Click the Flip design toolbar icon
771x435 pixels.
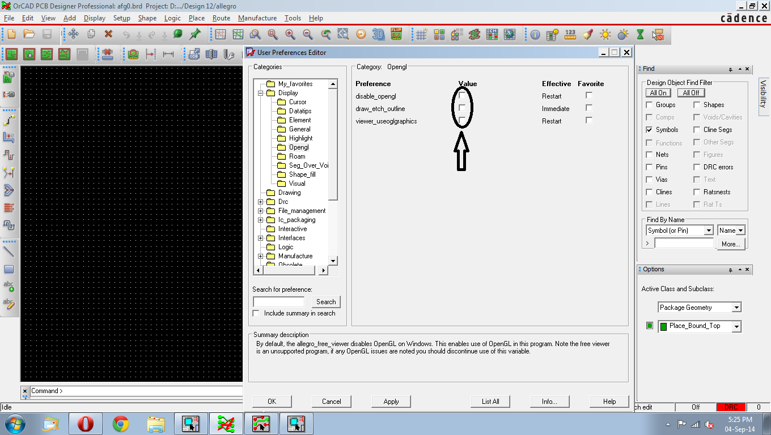[396, 35]
